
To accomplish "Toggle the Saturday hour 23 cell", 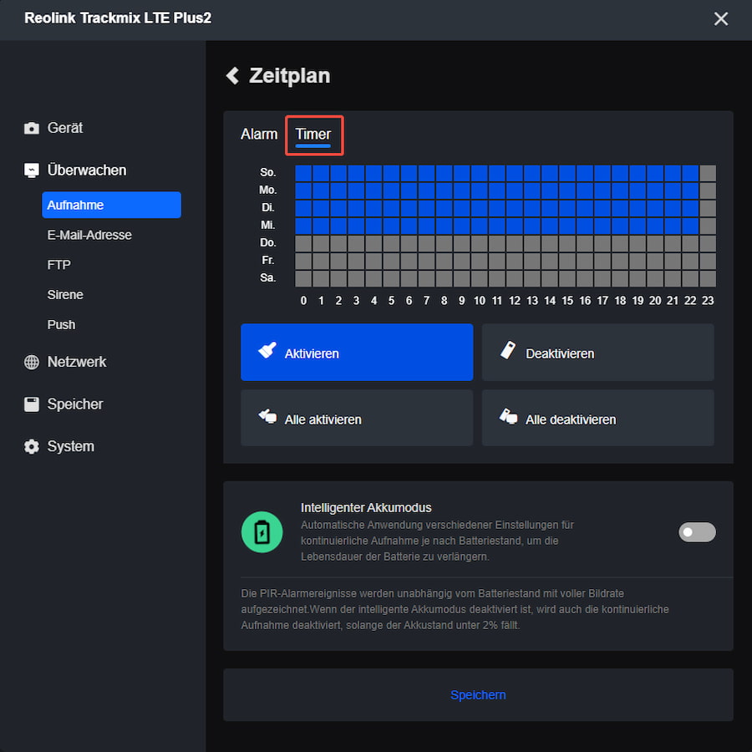I will pos(708,278).
